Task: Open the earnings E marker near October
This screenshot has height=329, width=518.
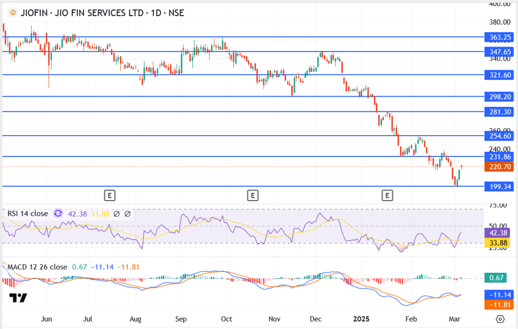Action: (252, 194)
